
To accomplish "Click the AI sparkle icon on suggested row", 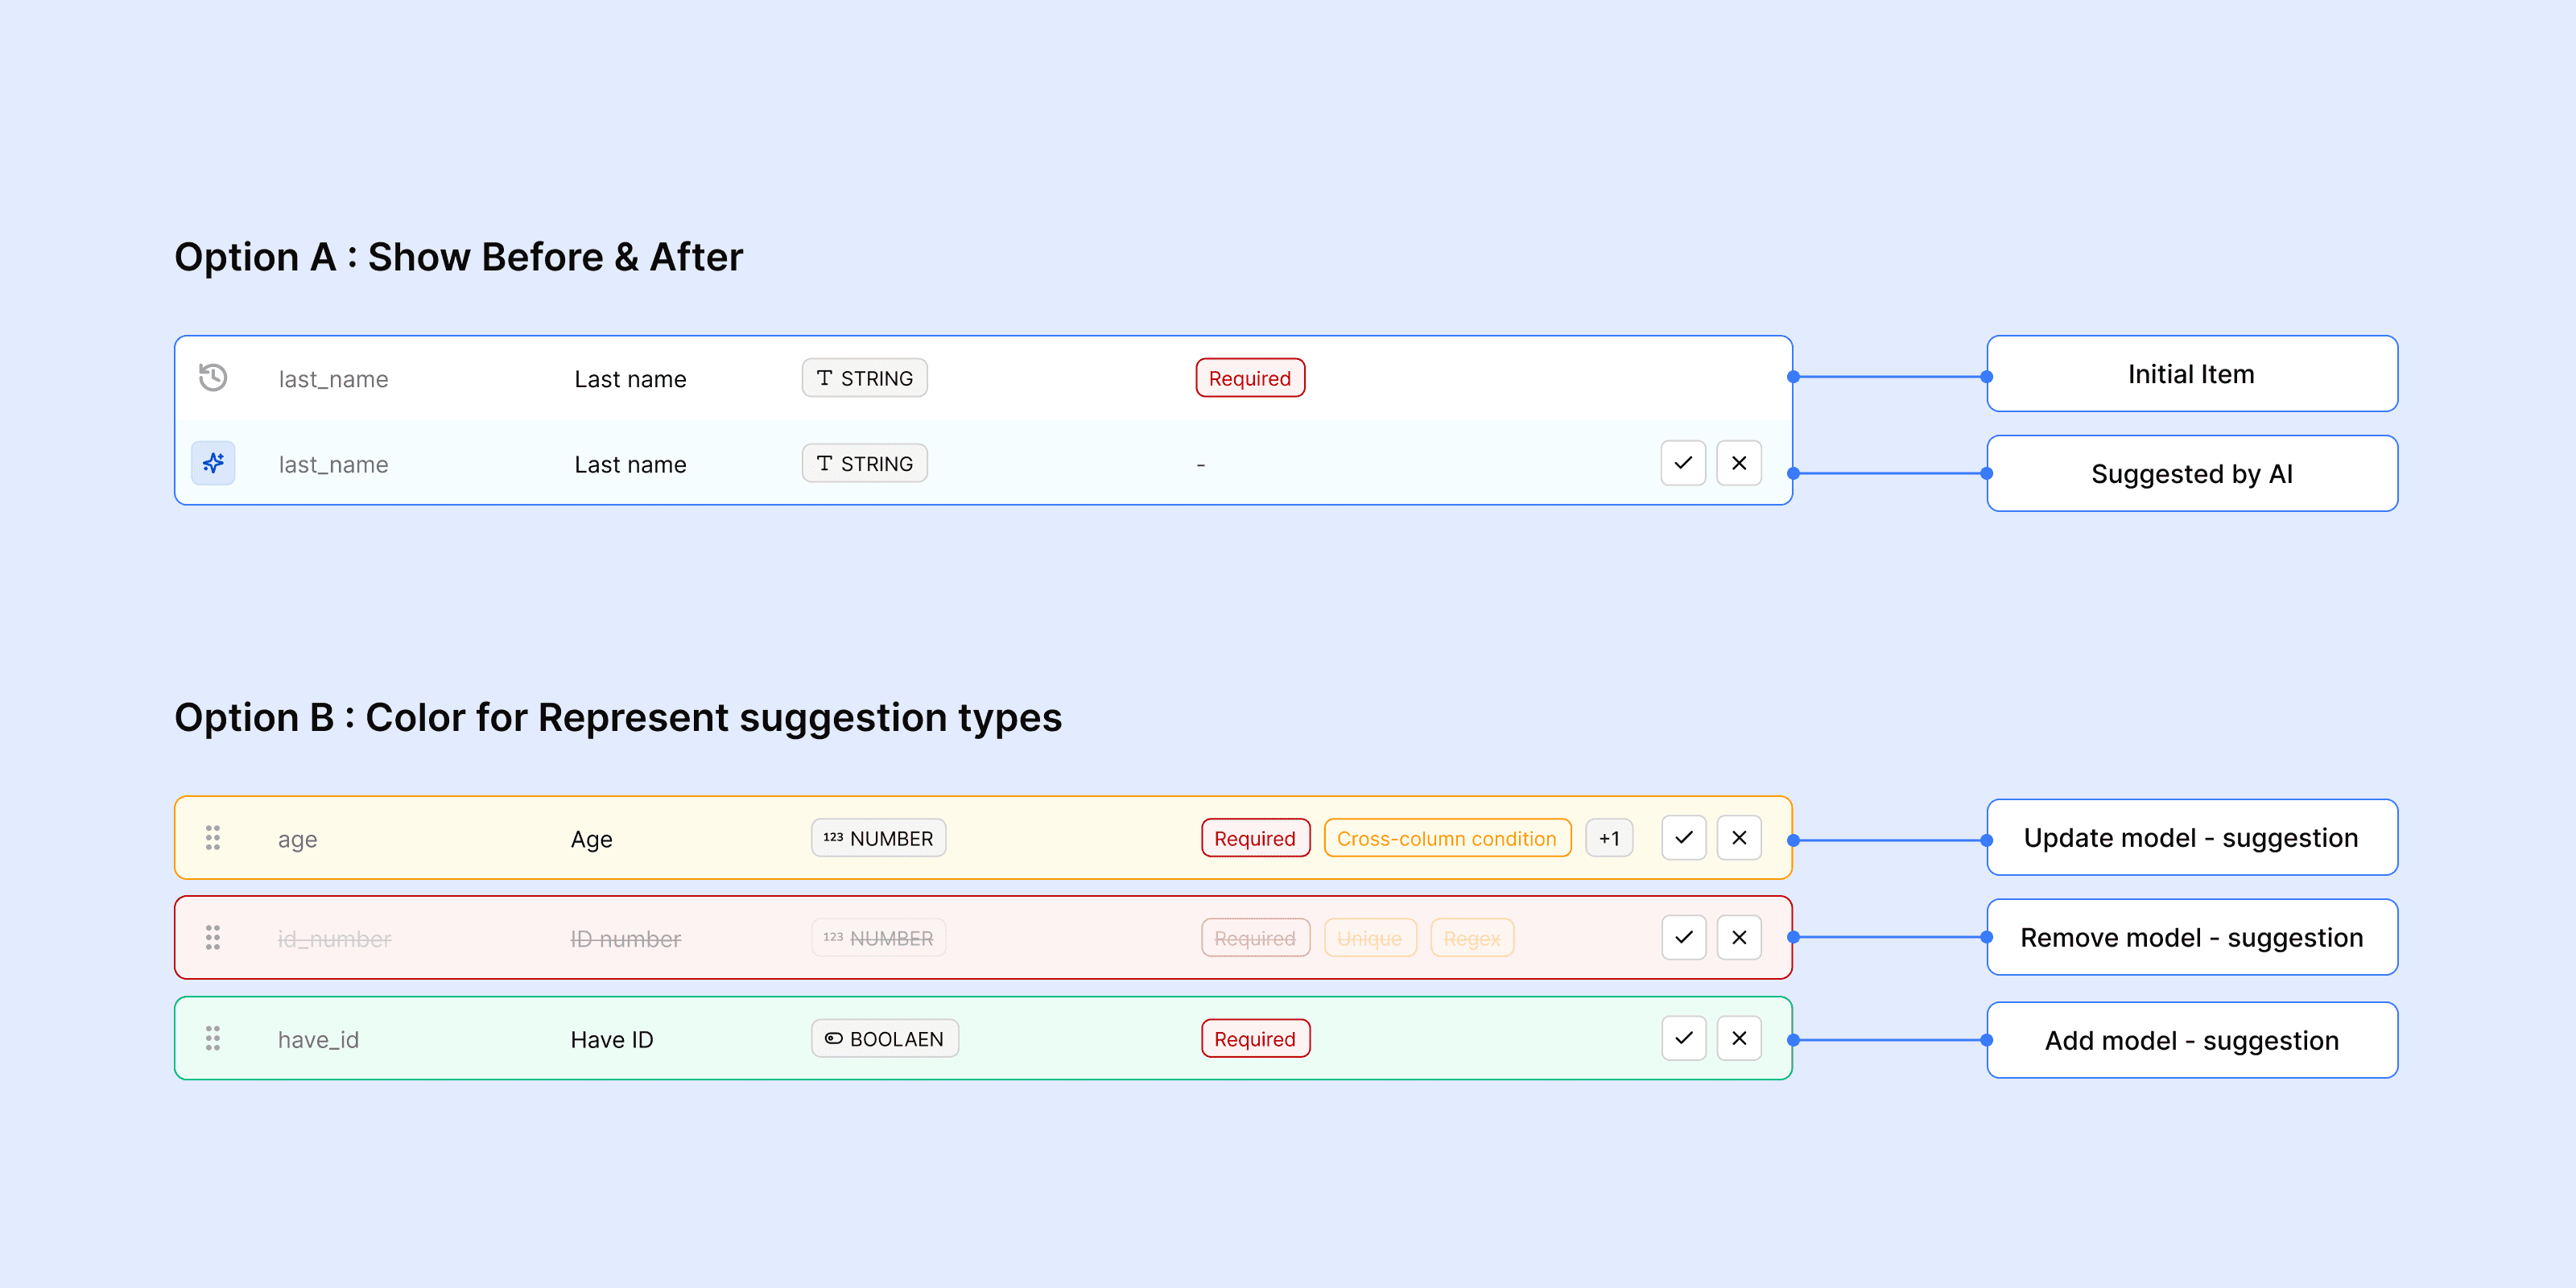I will point(213,463).
